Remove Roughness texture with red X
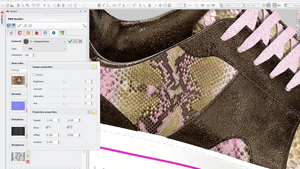Screen dimensions: 300x169 (28, 161)
